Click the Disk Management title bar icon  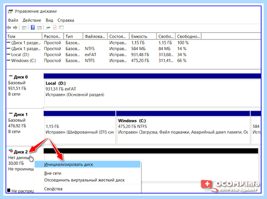coord(10,12)
